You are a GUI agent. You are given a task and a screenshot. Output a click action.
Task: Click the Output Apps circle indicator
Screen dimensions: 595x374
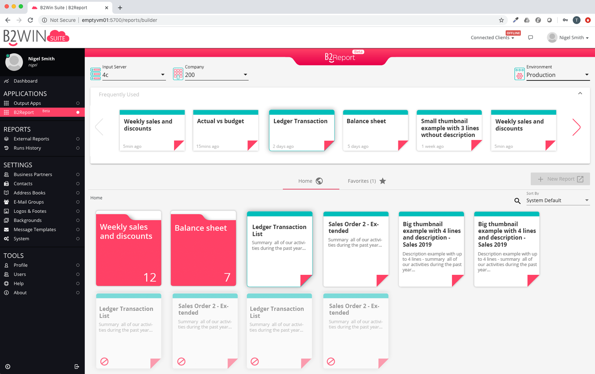coord(78,103)
